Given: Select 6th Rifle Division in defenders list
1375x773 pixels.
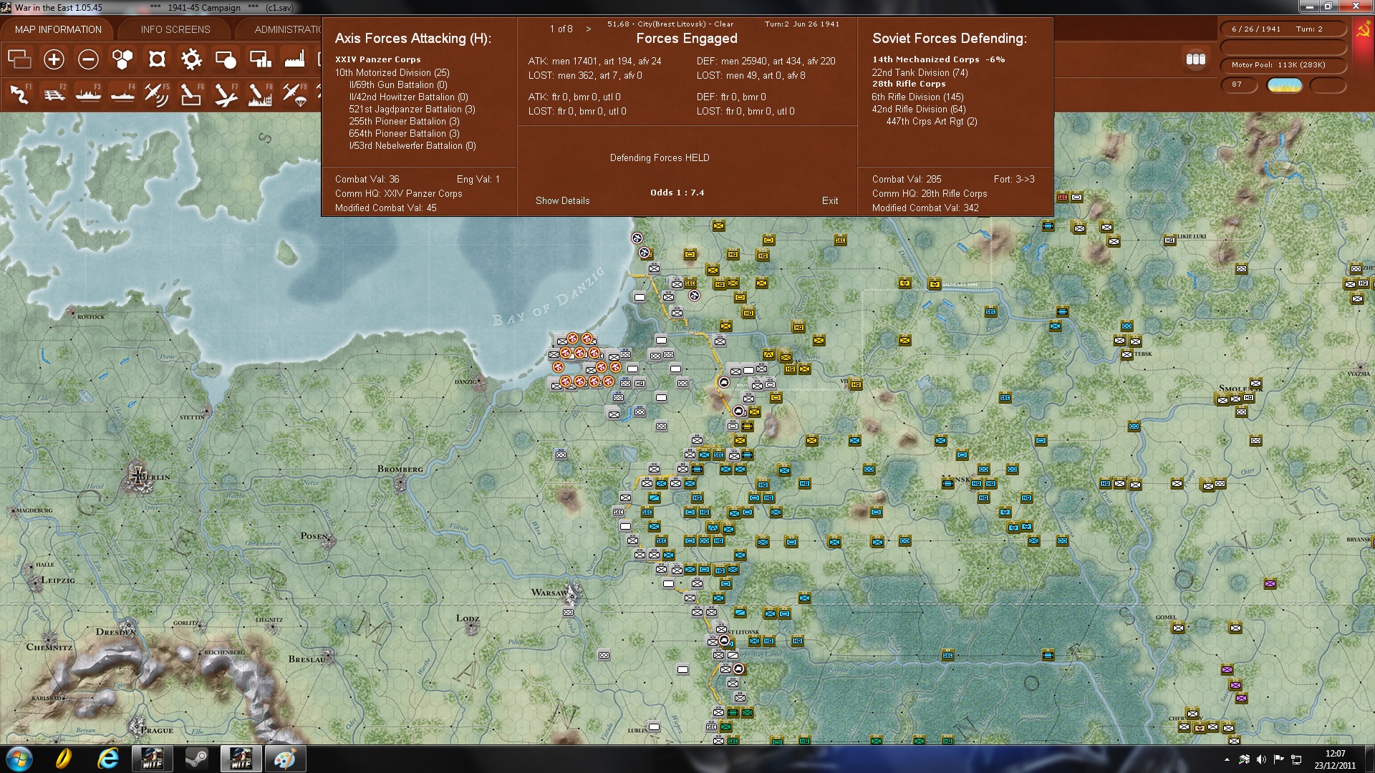Looking at the screenshot, I should (x=917, y=97).
